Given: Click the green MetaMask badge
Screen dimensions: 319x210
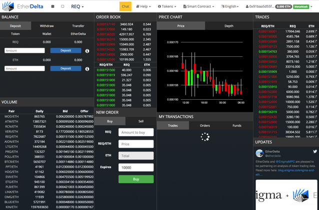Looking at the screenshot, I should point(301,6).
